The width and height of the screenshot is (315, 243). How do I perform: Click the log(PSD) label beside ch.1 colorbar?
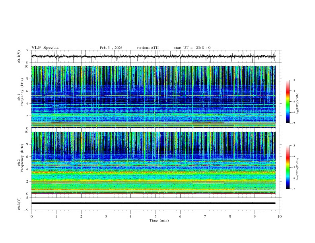click(x=298, y=104)
